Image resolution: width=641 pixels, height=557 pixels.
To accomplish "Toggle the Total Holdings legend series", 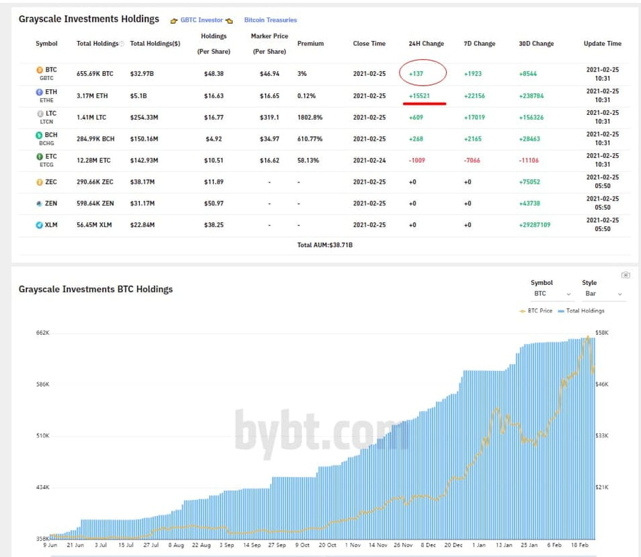I will [x=581, y=311].
